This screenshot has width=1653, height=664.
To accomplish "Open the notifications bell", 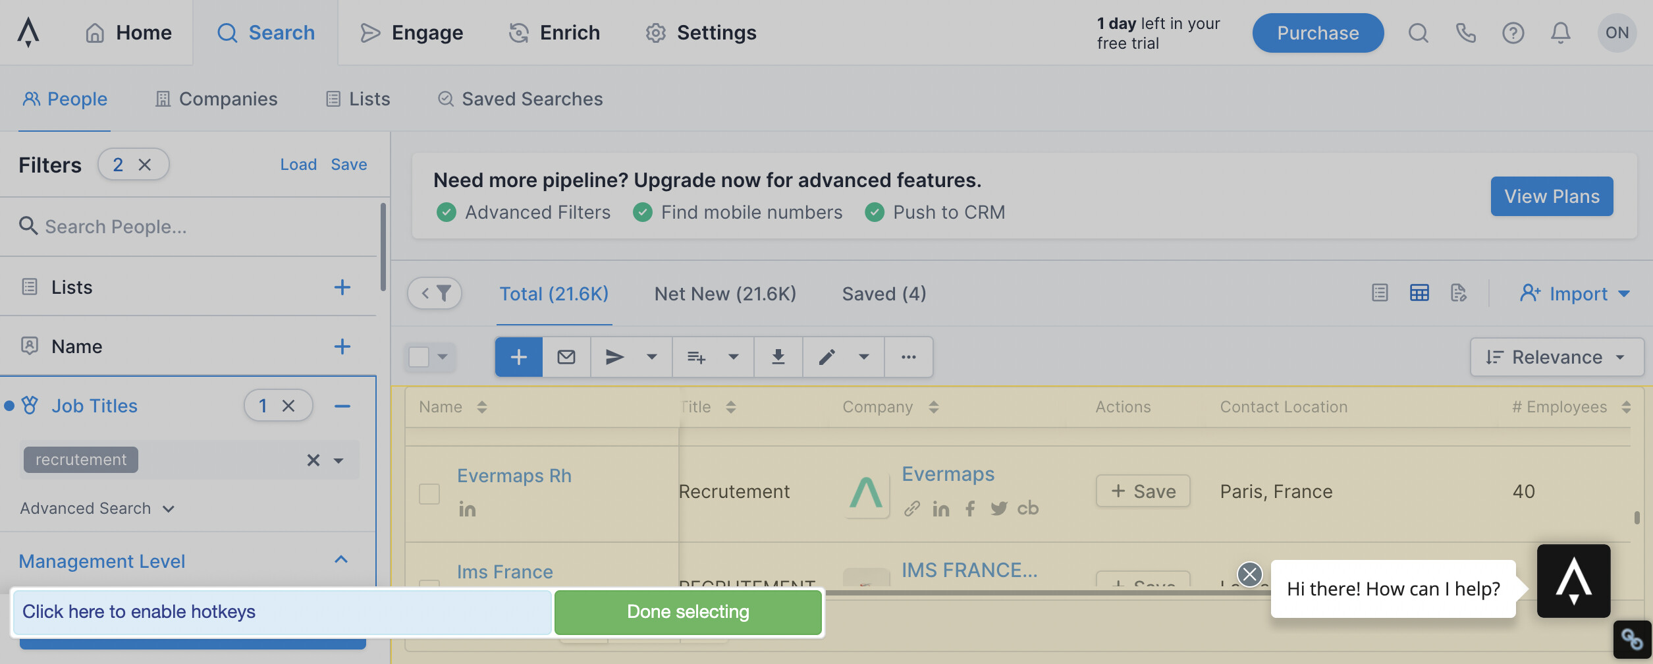I will (x=1560, y=33).
